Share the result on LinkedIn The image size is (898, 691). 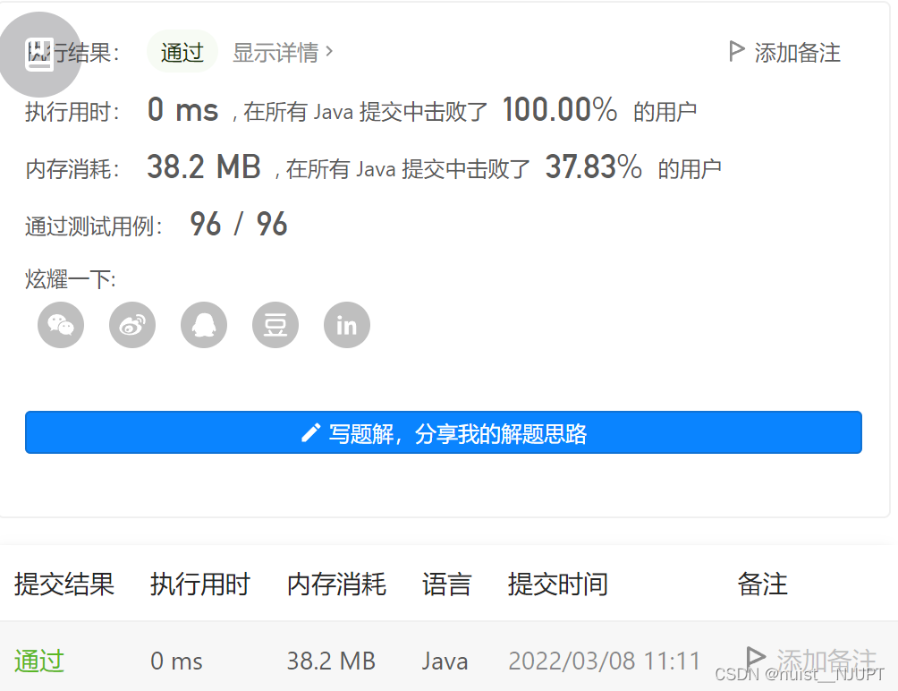(346, 325)
